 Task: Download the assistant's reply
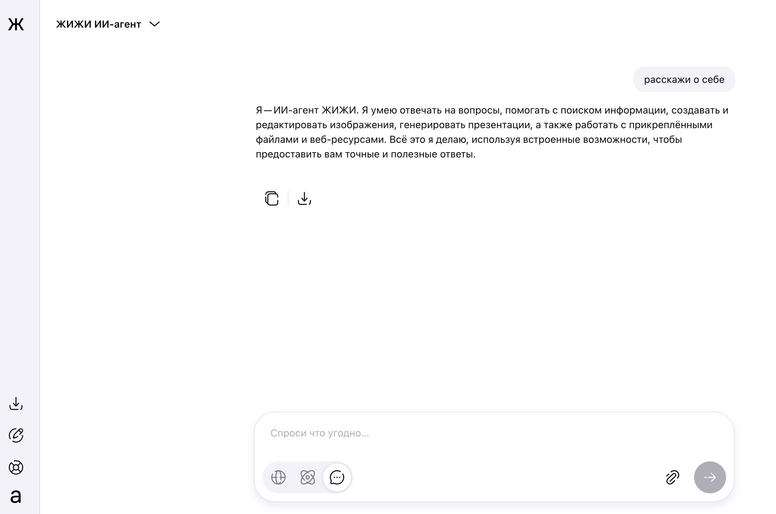click(304, 198)
